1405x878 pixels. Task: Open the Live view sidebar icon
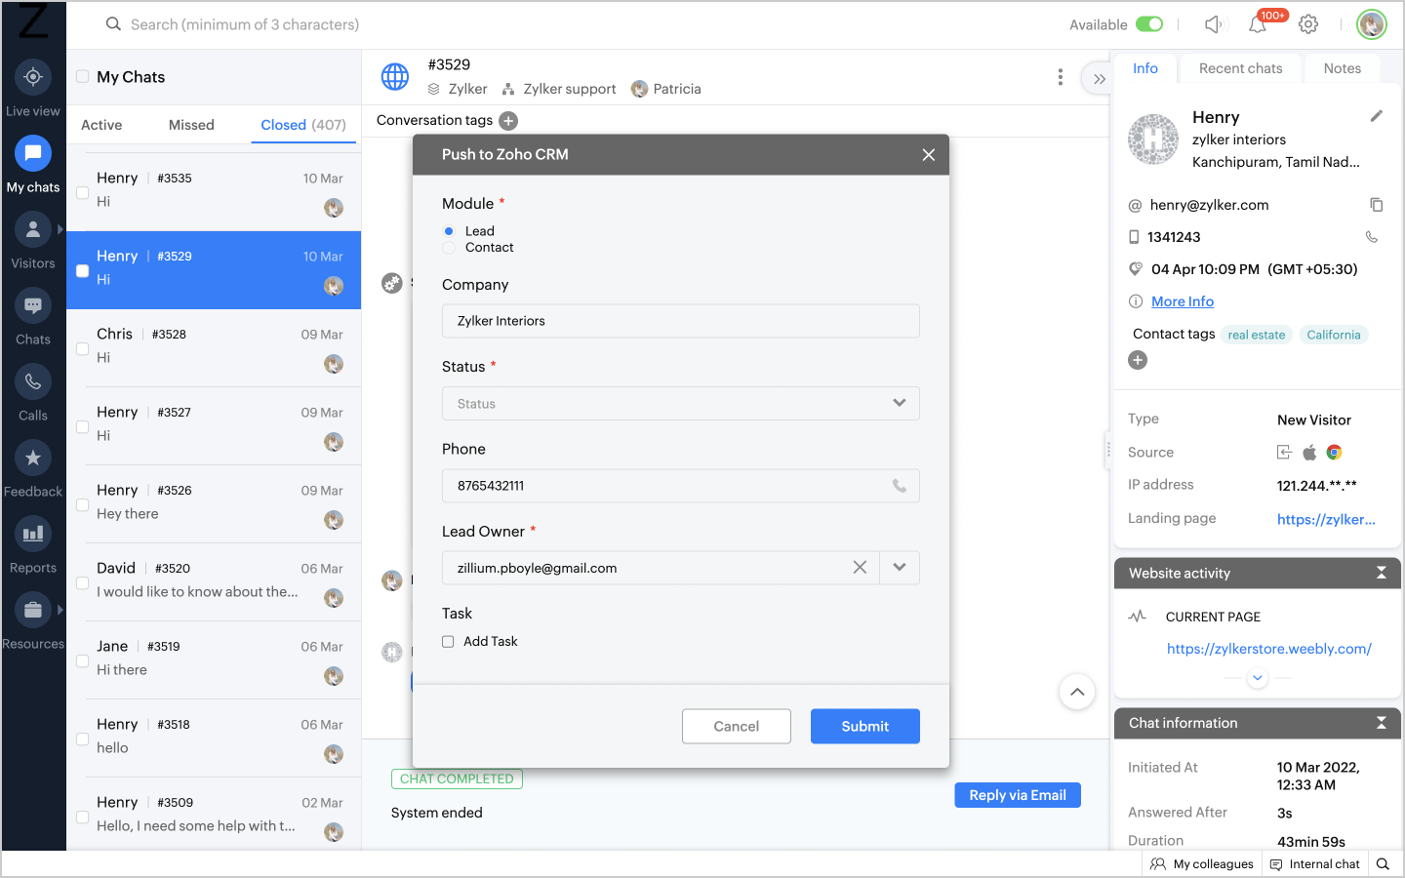tap(33, 77)
